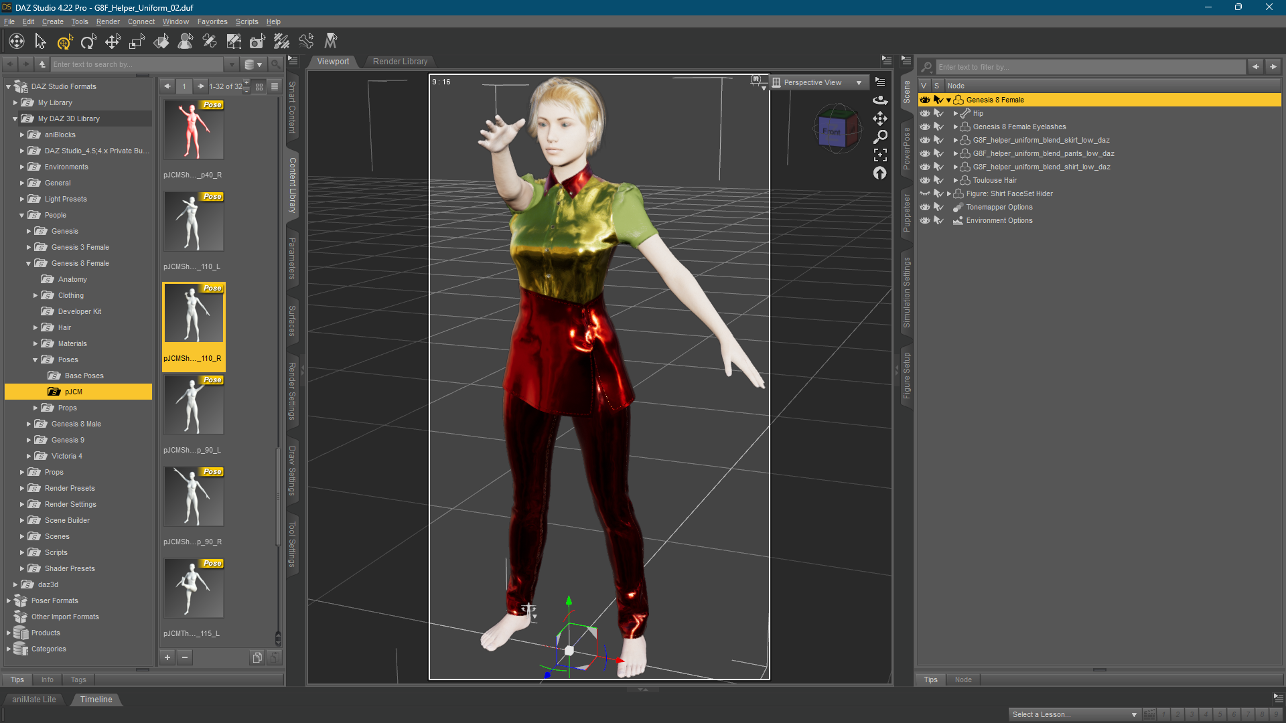Image resolution: width=1286 pixels, height=723 pixels.
Task: Click the camera tool icon
Action: pyautogui.click(x=257, y=42)
